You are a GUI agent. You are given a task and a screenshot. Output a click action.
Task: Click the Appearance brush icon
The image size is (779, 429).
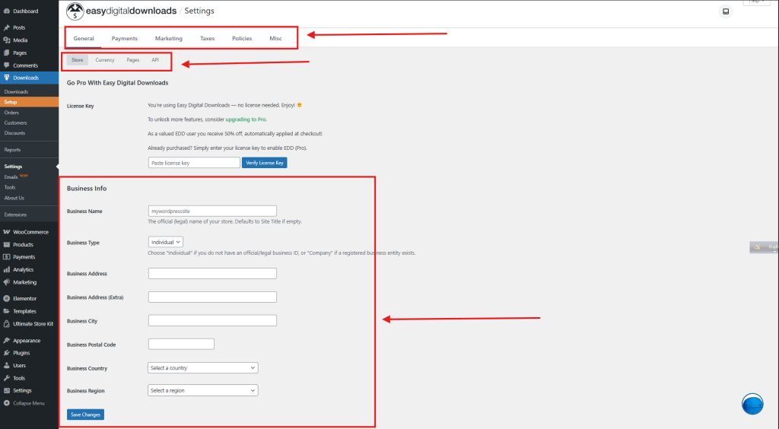6,341
